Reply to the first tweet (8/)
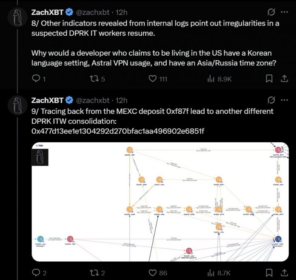The height and width of the screenshot is (280, 296). (x=36, y=79)
